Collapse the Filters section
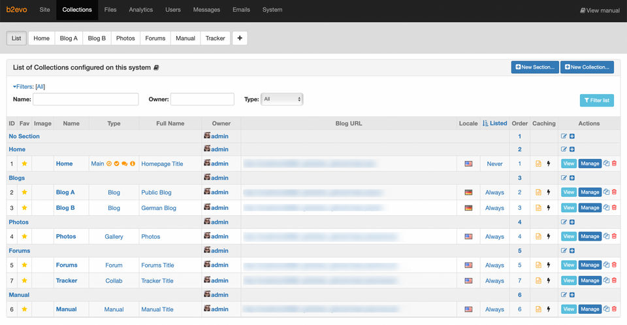The image size is (627, 325). coord(22,86)
